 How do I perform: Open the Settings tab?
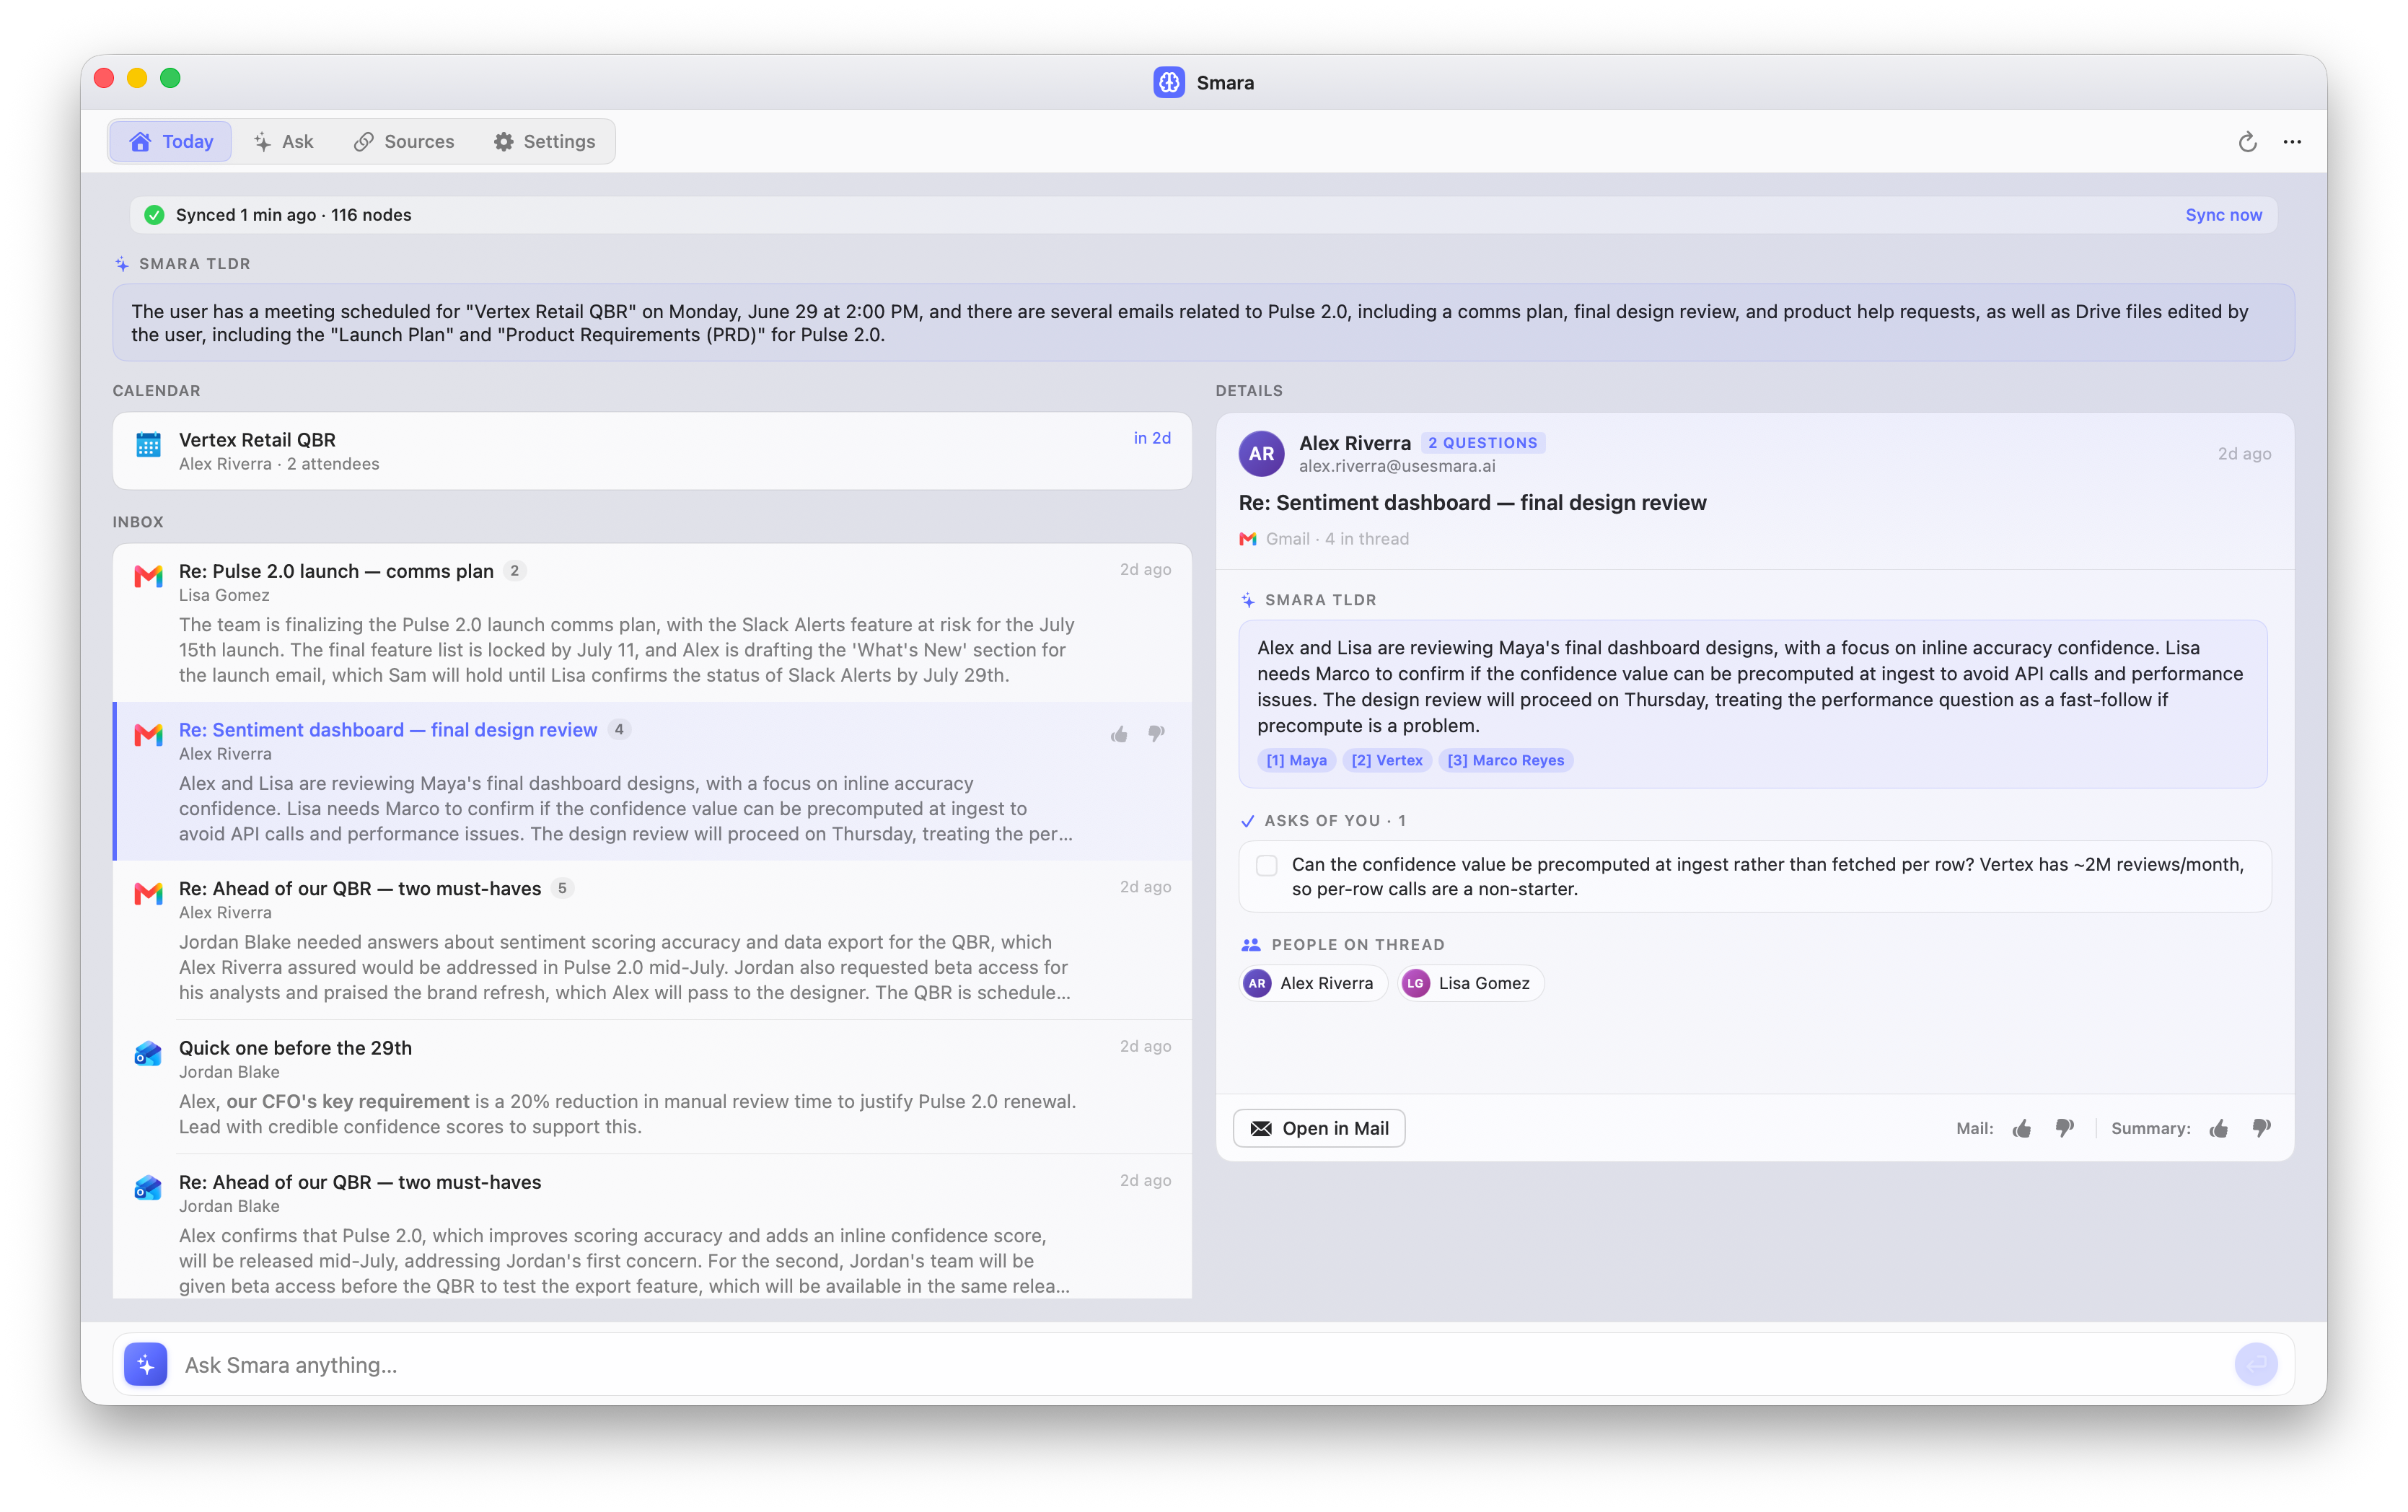tap(545, 141)
